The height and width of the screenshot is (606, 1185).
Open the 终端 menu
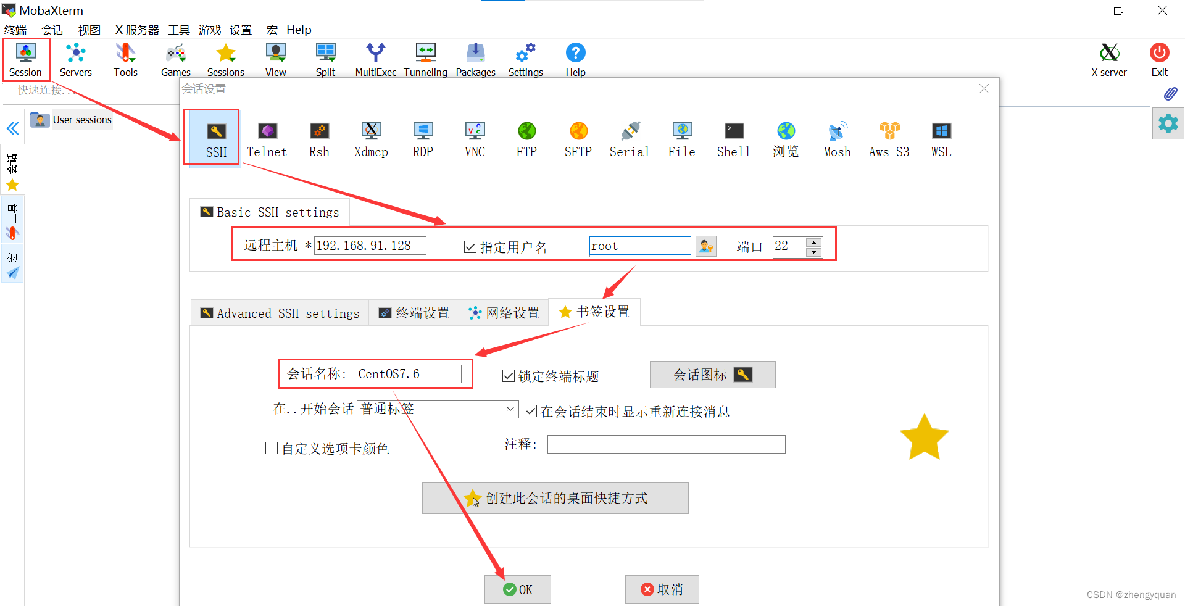[x=15, y=30]
